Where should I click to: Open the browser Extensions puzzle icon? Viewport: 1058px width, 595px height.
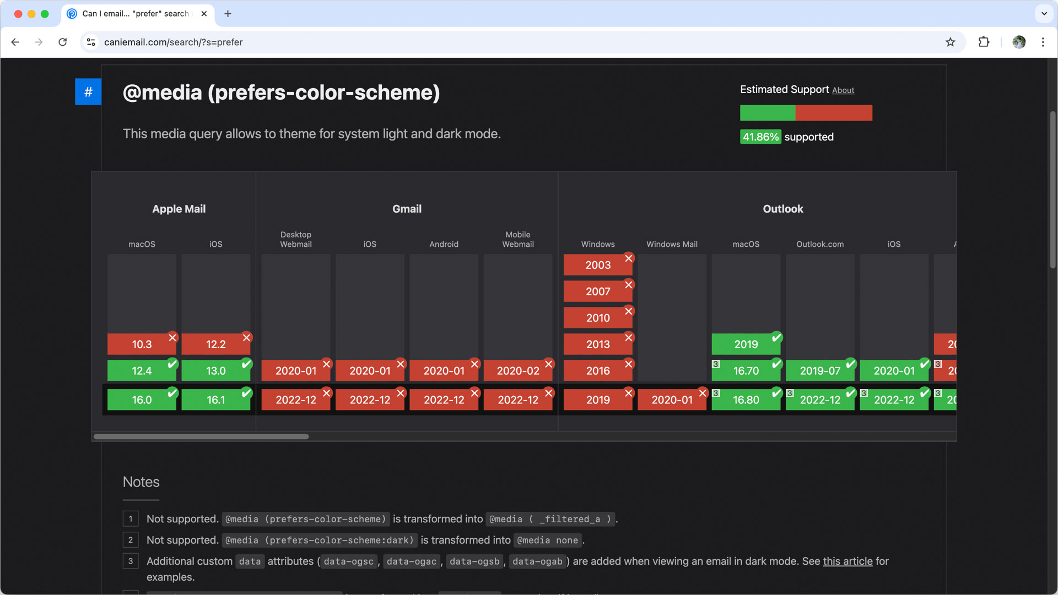[984, 42]
